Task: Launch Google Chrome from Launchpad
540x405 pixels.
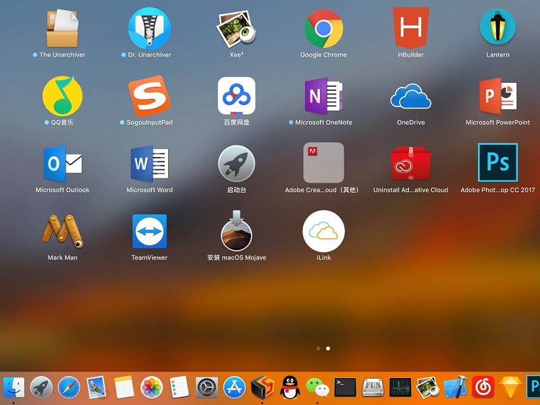Action: tap(323, 28)
